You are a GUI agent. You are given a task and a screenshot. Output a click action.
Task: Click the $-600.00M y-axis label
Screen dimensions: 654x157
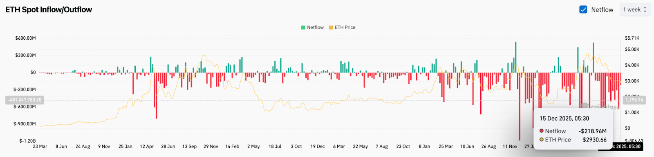pyautogui.click(x=25, y=107)
